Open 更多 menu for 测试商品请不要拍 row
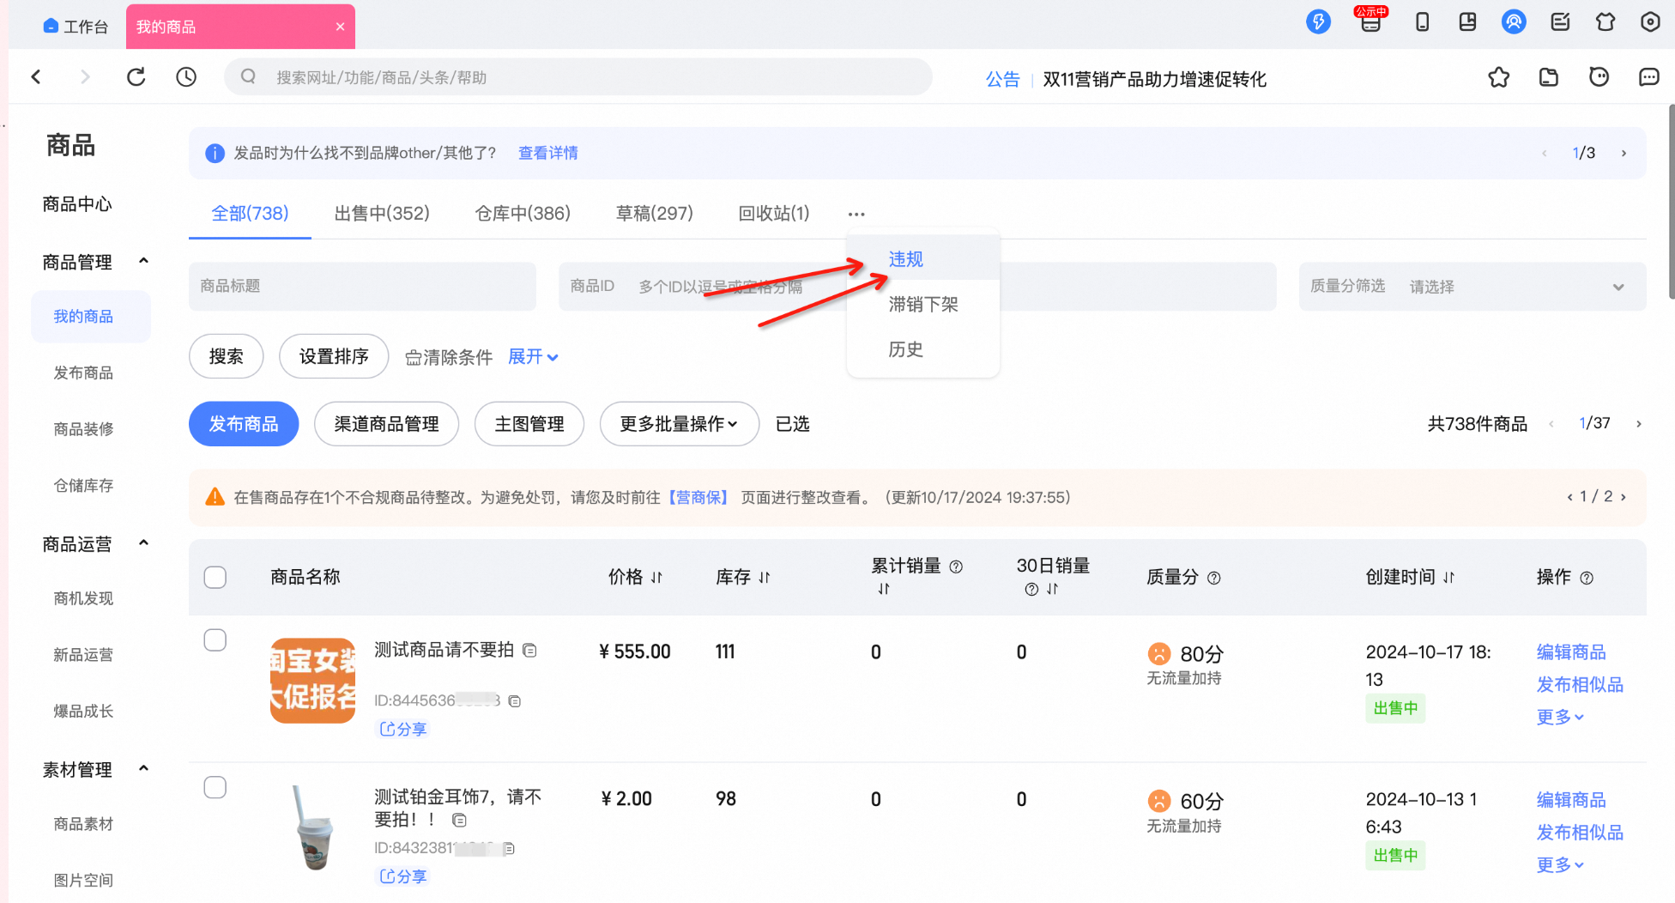 (1559, 717)
